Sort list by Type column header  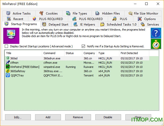(x=108, y=53)
